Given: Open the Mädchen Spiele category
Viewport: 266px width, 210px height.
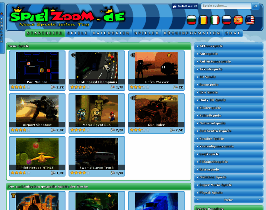Looking at the screenshot, I should 229,177.
